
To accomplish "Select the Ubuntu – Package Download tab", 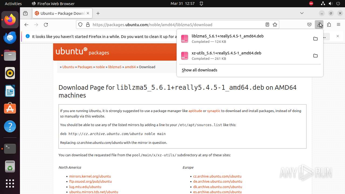I will pyautogui.click(x=62, y=13).
